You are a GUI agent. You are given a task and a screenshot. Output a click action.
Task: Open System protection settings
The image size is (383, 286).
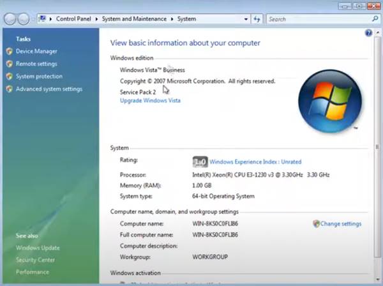point(39,77)
